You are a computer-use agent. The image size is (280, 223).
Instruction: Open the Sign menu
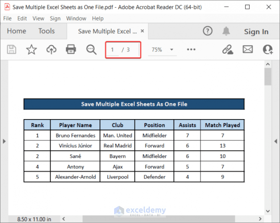(55, 18)
